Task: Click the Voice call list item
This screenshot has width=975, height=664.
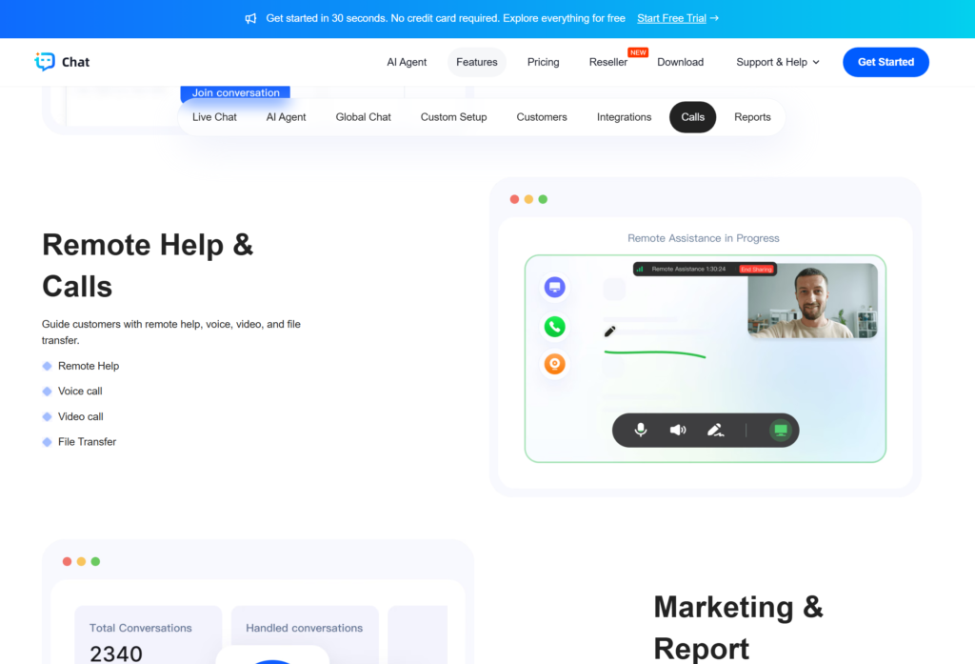Action: (x=80, y=391)
